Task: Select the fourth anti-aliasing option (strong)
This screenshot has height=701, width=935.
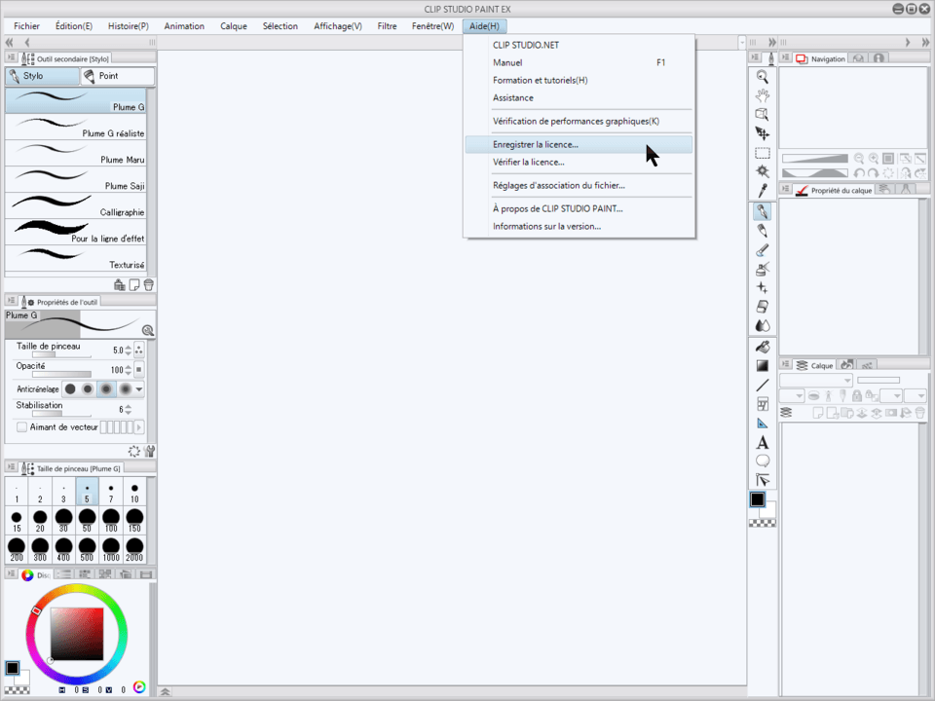Action: tap(125, 389)
